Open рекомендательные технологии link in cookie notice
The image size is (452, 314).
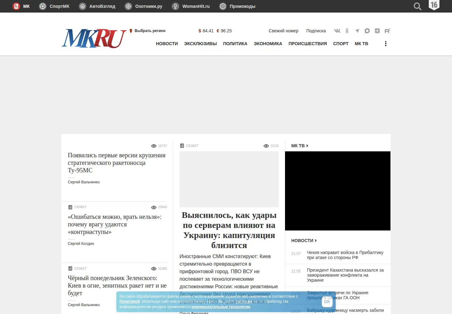(x=221, y=307)
